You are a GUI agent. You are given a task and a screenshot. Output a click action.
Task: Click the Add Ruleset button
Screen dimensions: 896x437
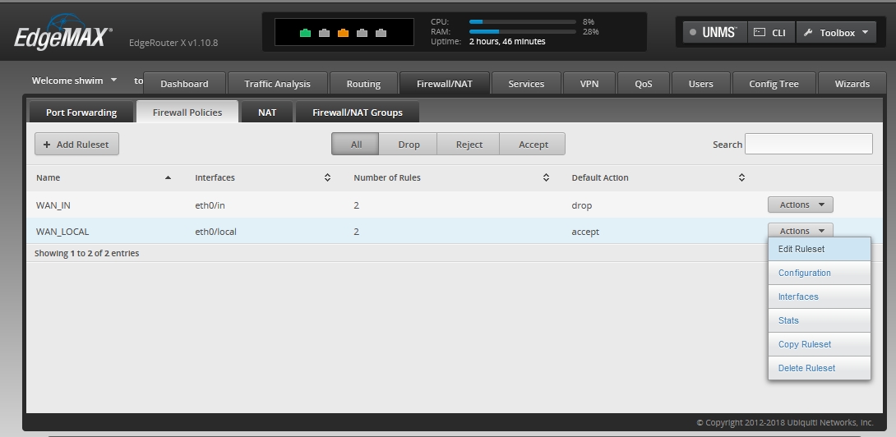click(x=76, y=145)
